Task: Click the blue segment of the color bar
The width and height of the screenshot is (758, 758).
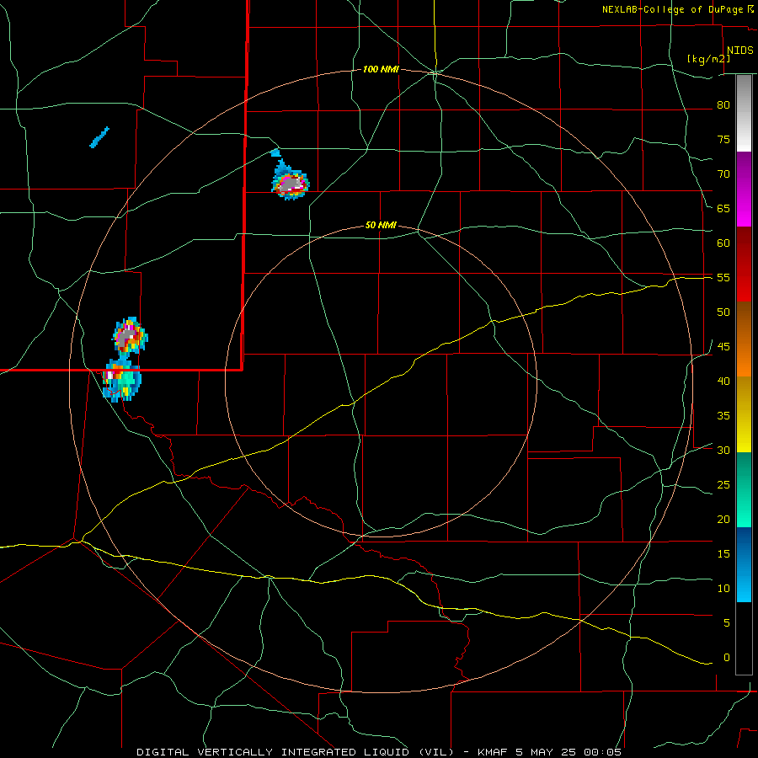Action: [744, 564]
